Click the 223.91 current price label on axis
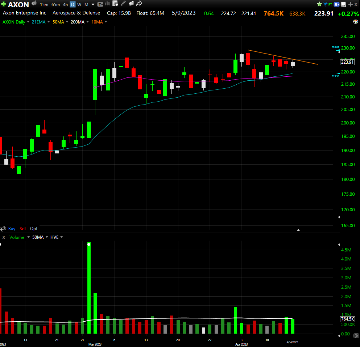 pos(347,62)
